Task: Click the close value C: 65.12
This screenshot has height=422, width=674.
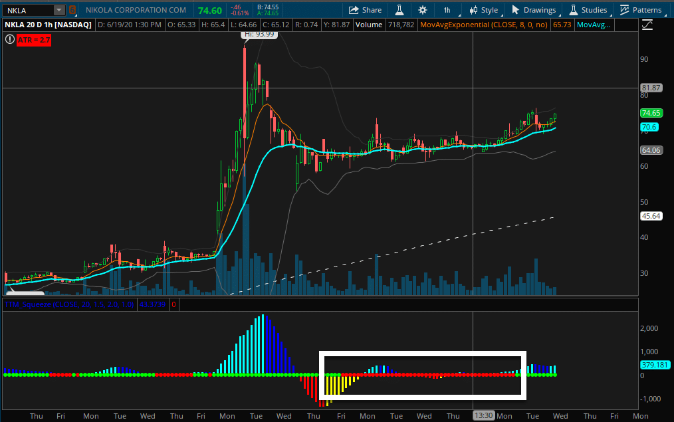Action: [276, 25]
